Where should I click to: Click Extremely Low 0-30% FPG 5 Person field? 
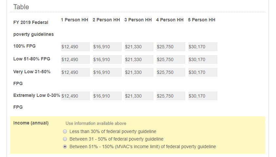203,96
